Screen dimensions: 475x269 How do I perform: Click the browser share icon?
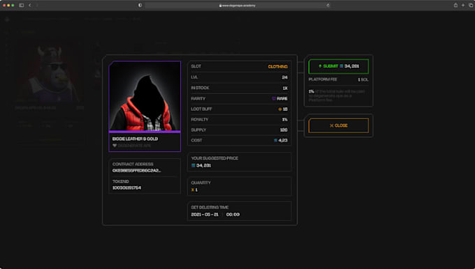point(455,5)
